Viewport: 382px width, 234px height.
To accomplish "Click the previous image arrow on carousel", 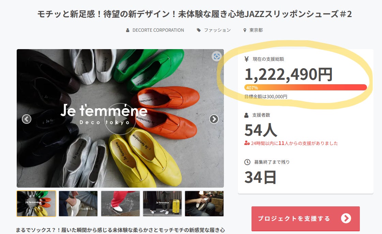I will tap(27, 119).
